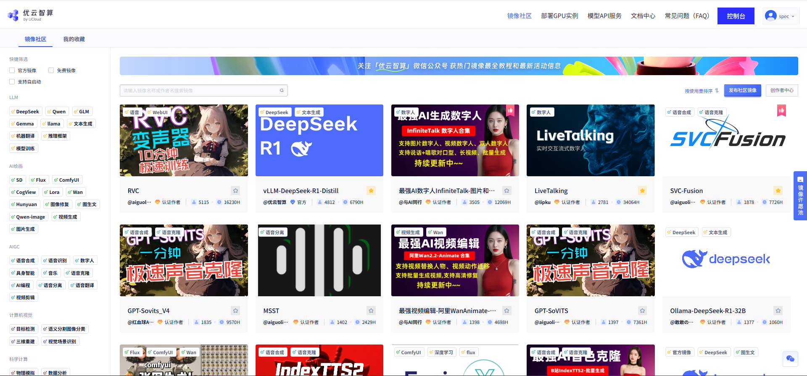Favorite the GPT-SoVITS star icon

(x=642, y=311)
